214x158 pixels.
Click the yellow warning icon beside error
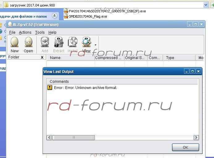pyautogui.click(x=50, y=88)
